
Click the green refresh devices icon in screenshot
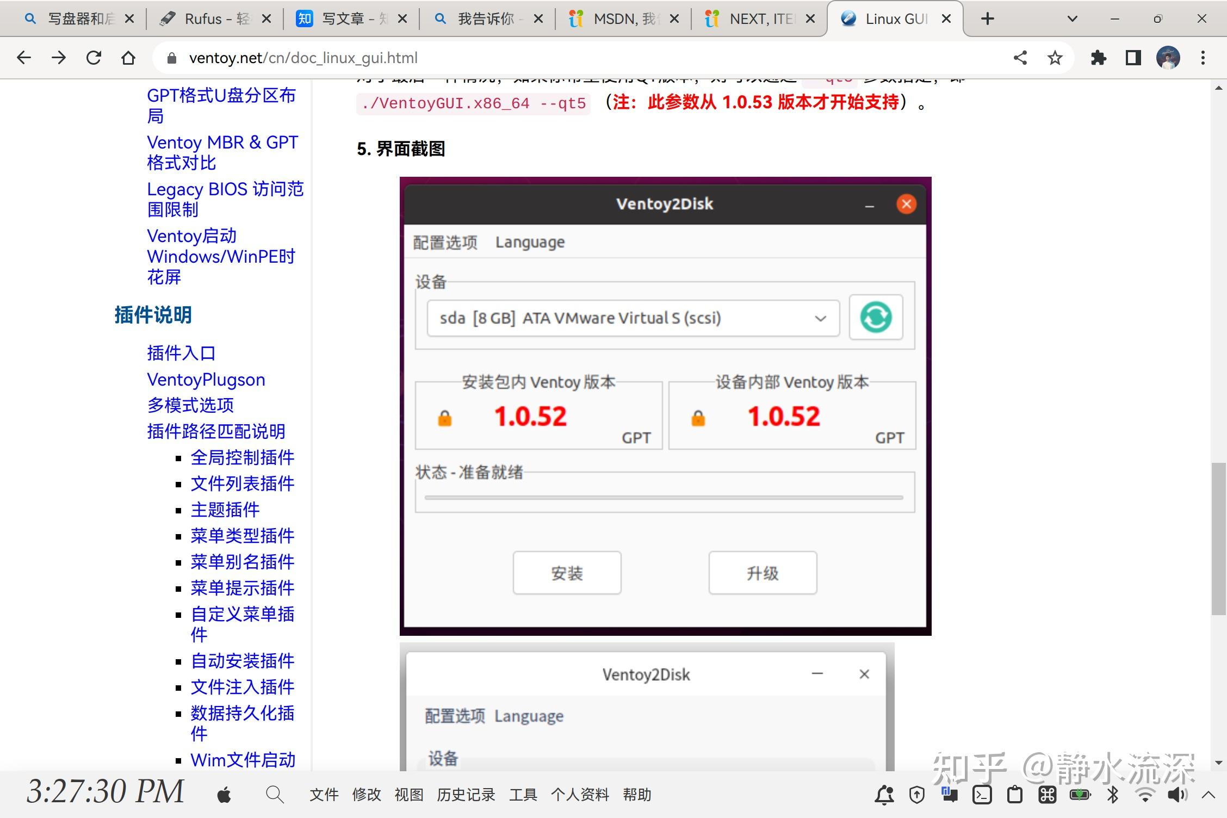point(876,318)
